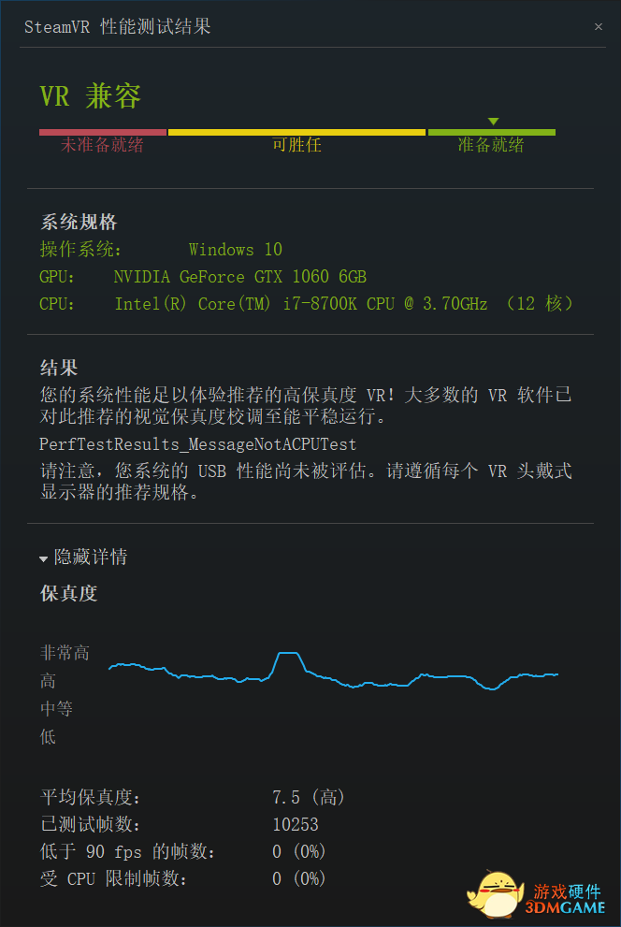This screenshot has width=621, height=927.
Task: Click the tested frames count 10253
Action: coord(296,824)
